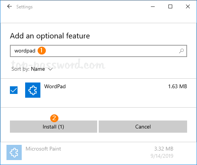This screenshot has height=165, width=197.
Task: Click the WordPad puzzle piece icon
Action: (x=33, y=90)
